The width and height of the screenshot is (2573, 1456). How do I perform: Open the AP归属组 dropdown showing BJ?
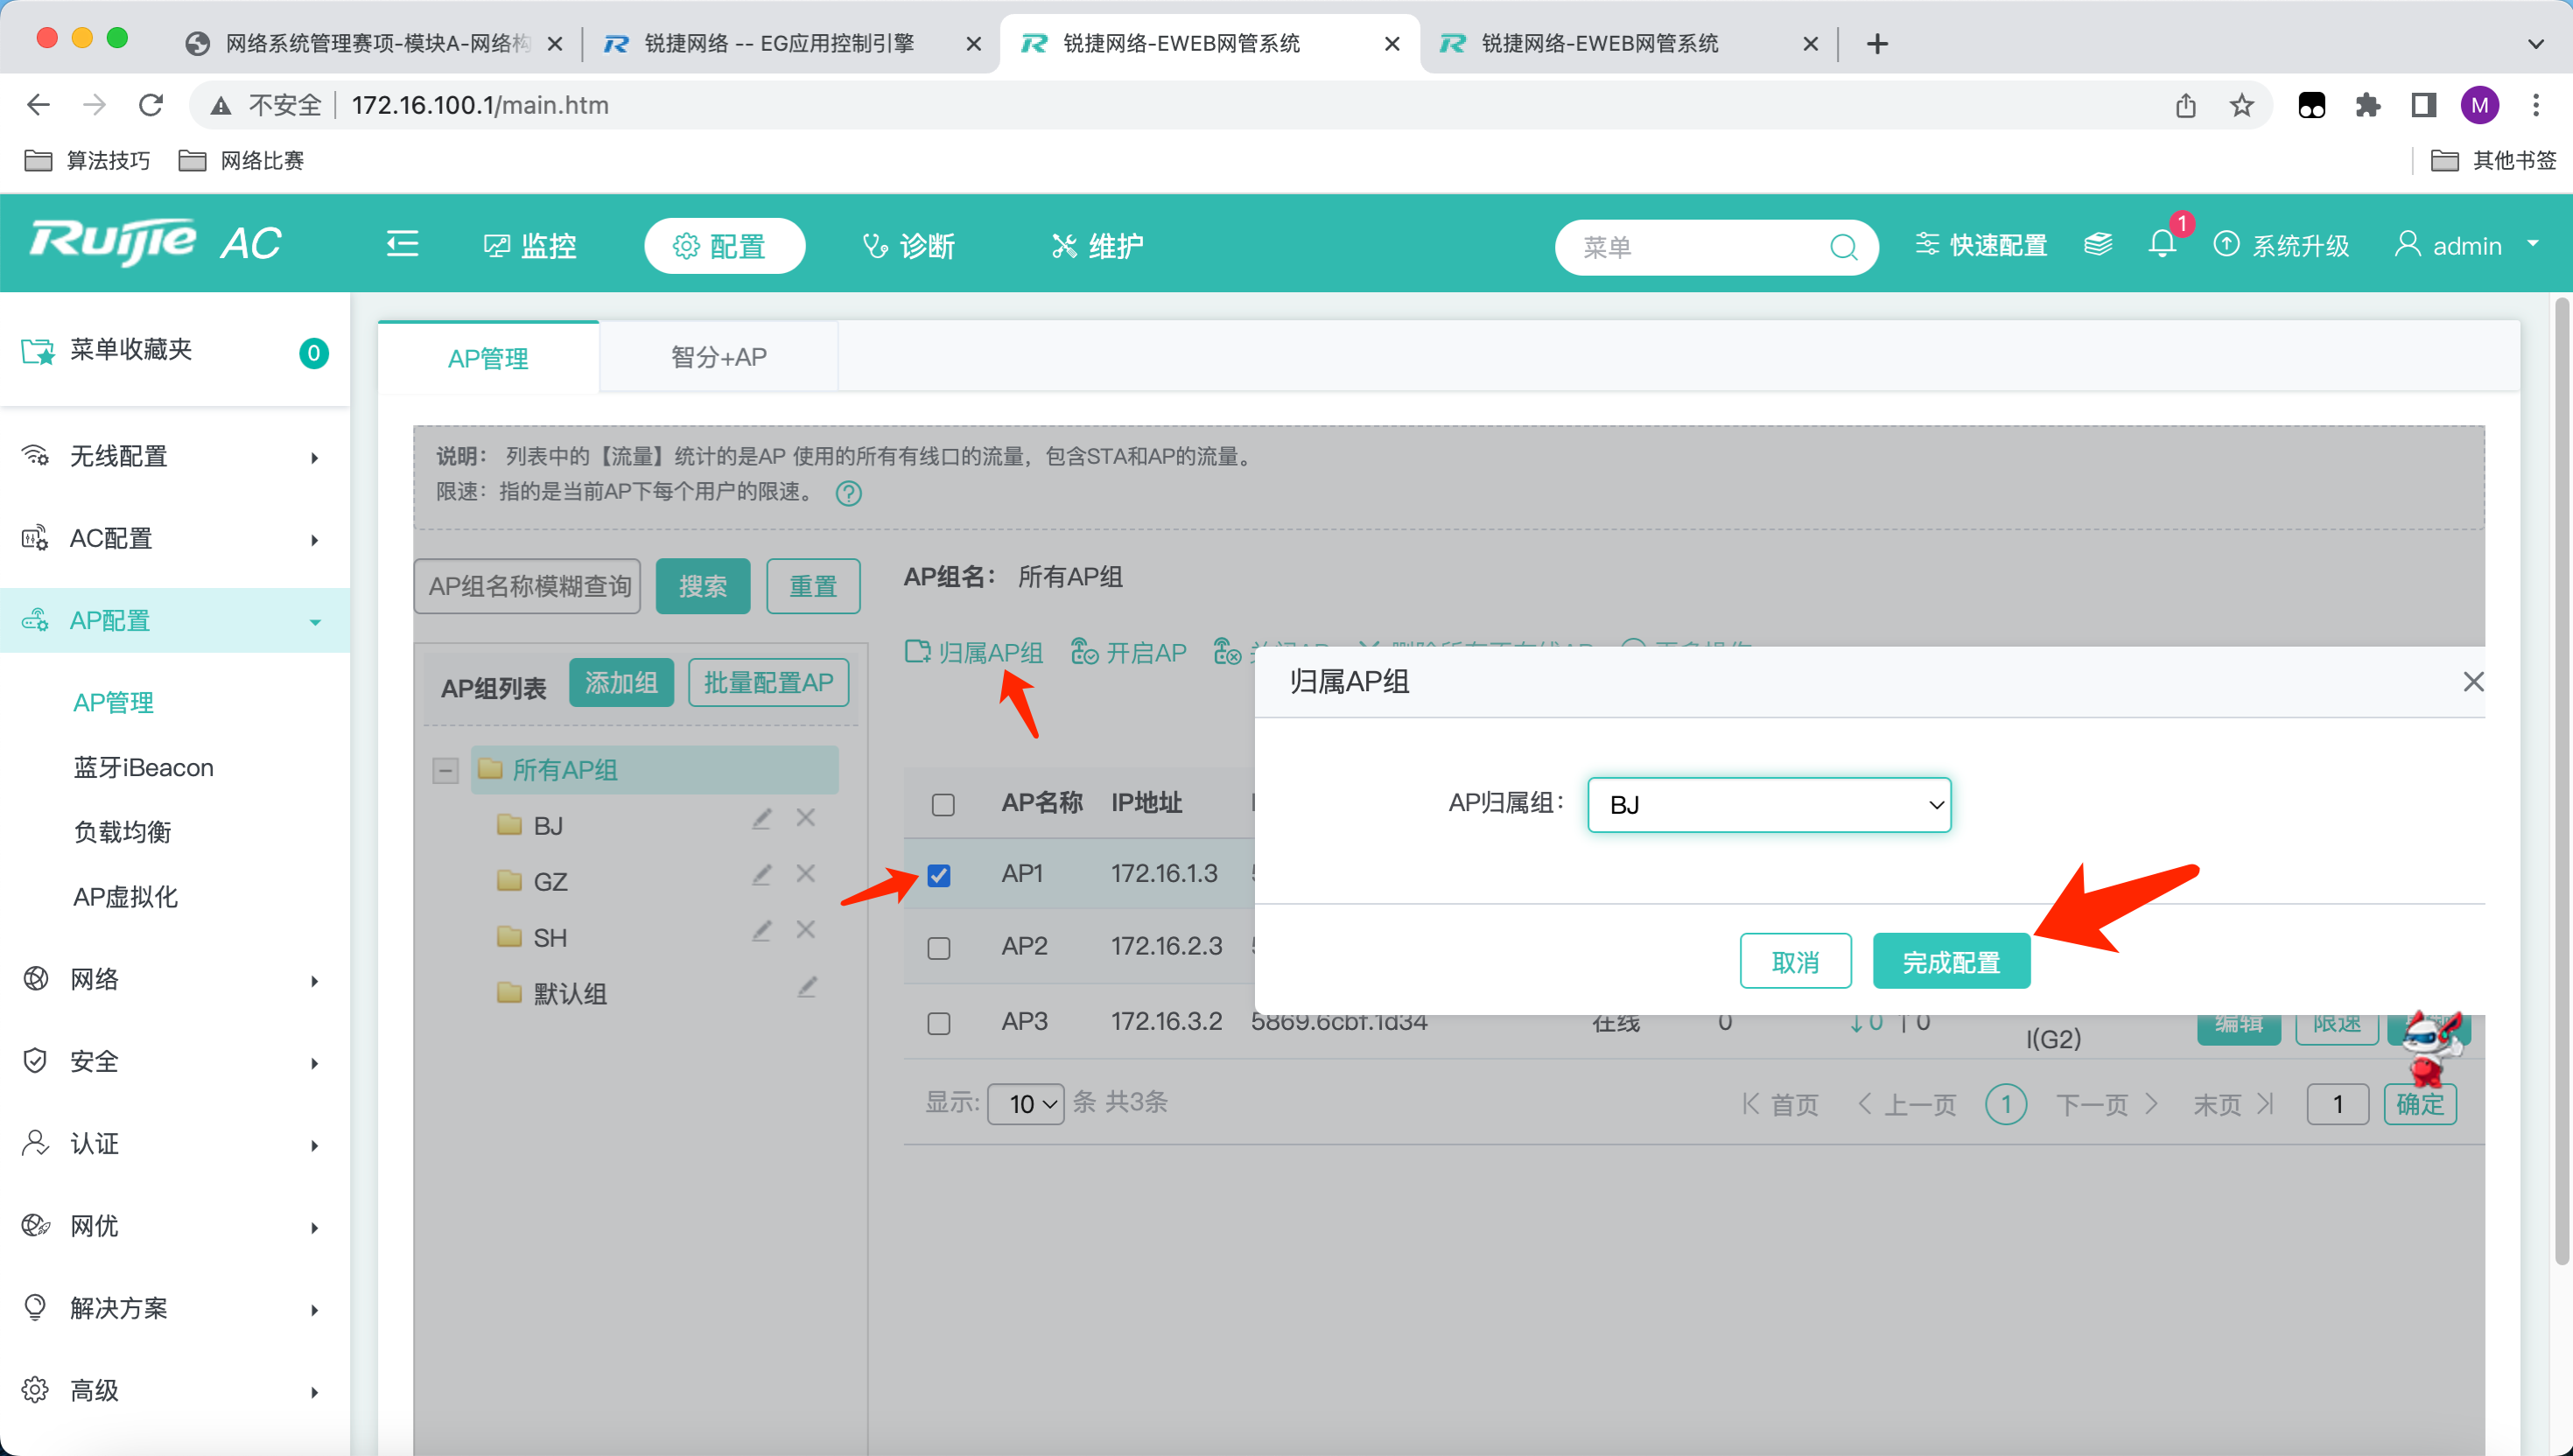coord(1768,805)
